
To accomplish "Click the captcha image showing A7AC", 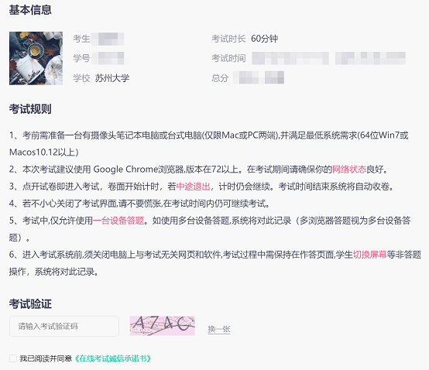I will click(163, 326).
